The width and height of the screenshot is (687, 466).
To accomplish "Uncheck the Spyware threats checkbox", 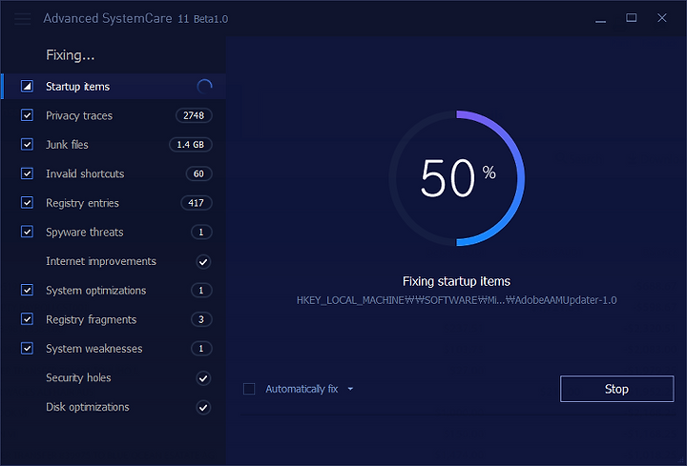I will coord(27,232).
